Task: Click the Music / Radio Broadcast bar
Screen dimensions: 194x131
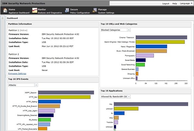Action: click(151, 51)
